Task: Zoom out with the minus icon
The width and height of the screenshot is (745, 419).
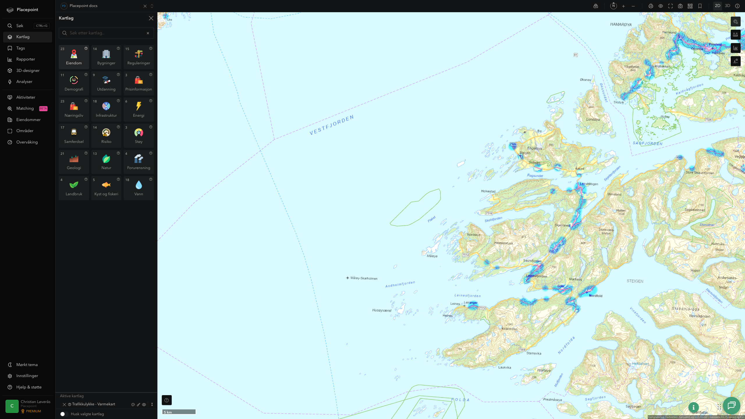Action: pyautogui.click(x=633, y=6)
